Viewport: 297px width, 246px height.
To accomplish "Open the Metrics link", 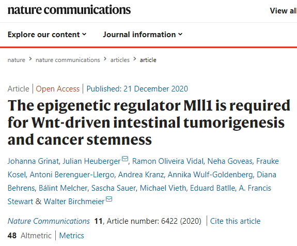I will click(x=72, y=236).
